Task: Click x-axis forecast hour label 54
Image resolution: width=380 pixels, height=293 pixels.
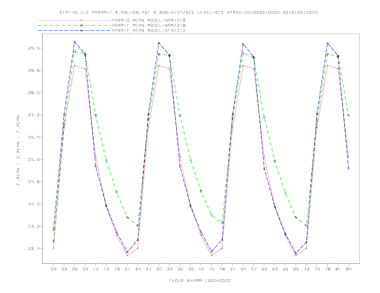Action: point(243,269)
